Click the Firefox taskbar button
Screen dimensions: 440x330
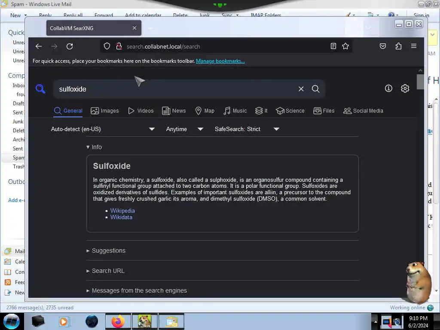pos(118,321)
